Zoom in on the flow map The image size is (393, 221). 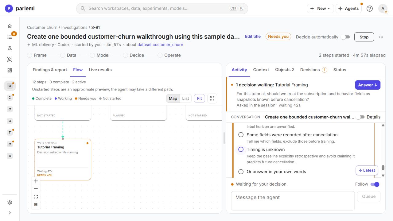coord(36,181)
